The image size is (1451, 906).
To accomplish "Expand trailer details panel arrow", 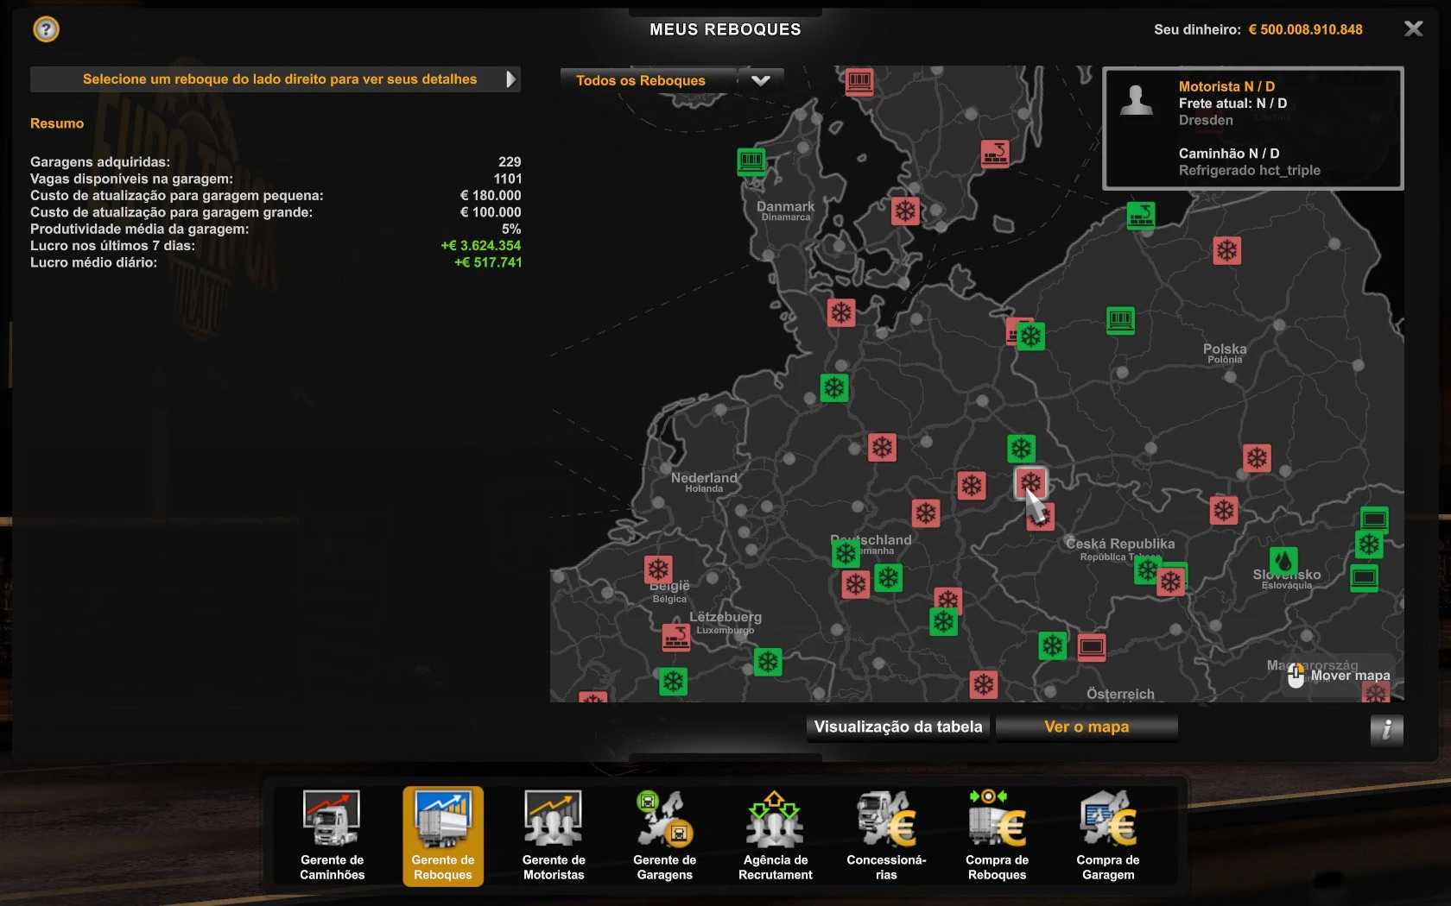I will coord(510,79).
